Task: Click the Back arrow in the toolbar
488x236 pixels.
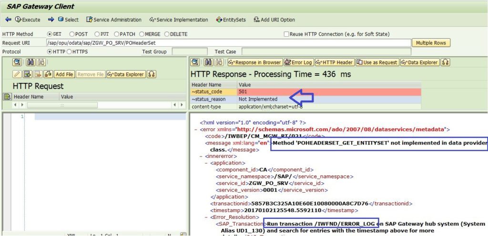Action: pyautogui.click(x=8, y=20)
